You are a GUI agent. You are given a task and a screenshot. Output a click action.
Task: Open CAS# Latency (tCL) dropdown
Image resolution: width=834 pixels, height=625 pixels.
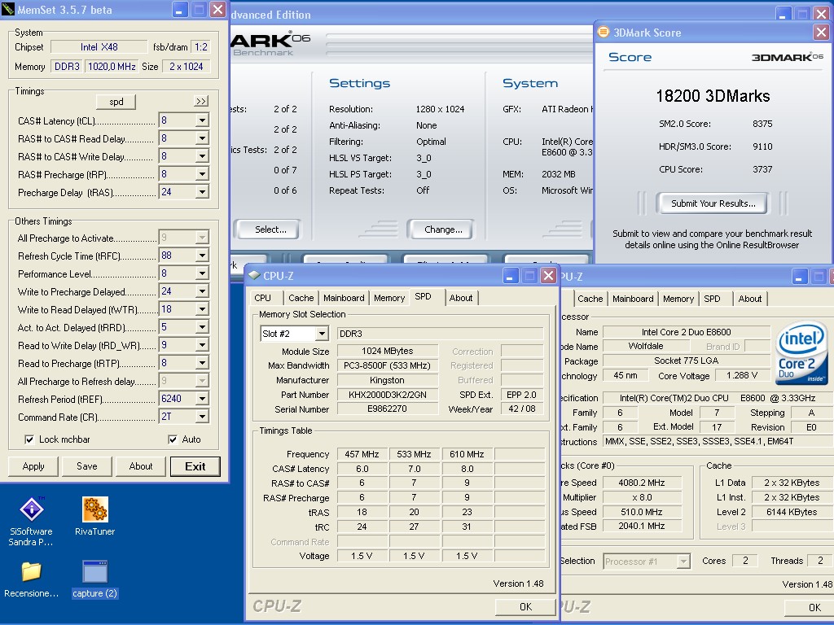tap(202, 120)
